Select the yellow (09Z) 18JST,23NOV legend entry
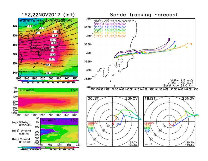This screenshot has width=208, height=161. pyautogui.click(x=110, y=33)
